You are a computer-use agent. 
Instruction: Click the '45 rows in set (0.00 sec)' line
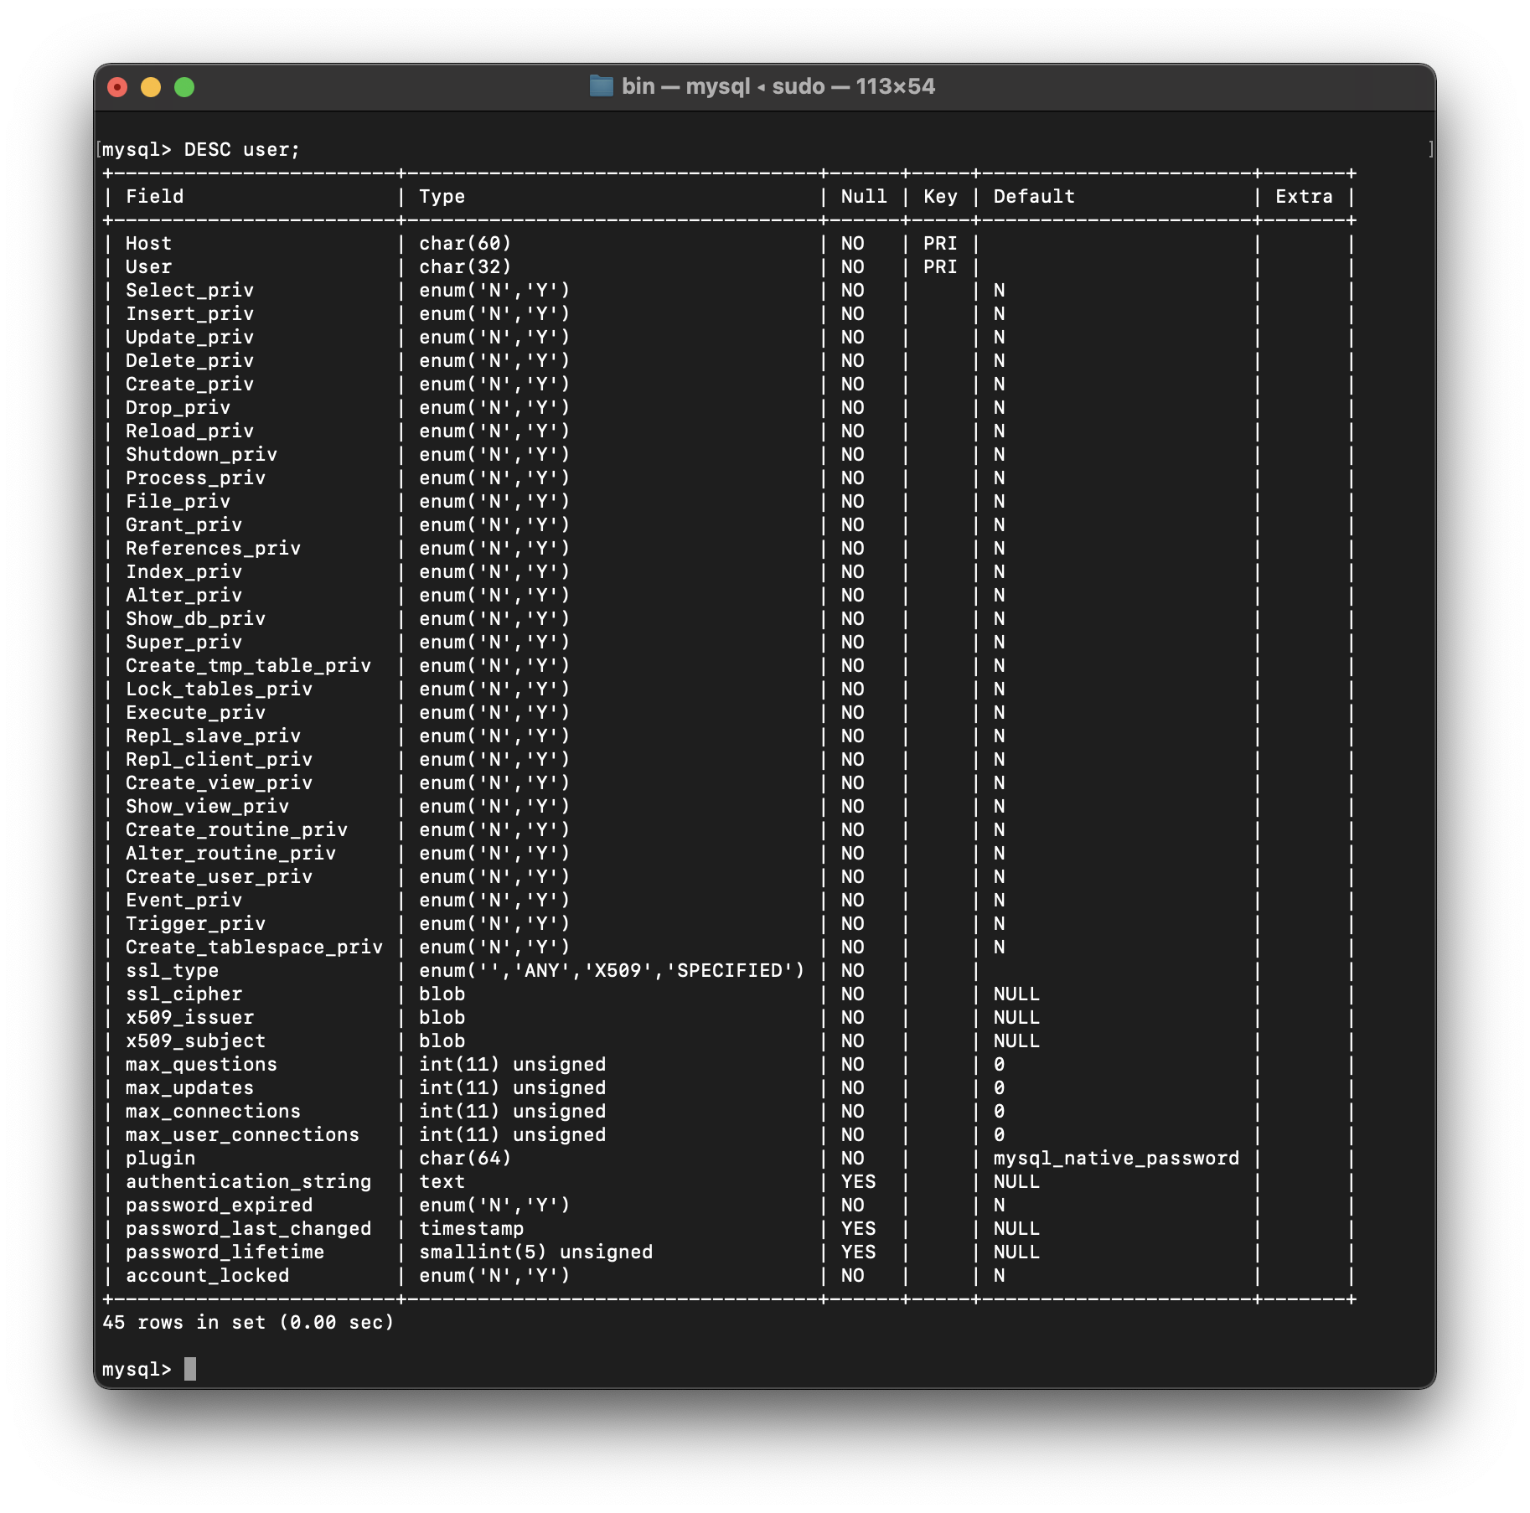(x=248, y=1323)
